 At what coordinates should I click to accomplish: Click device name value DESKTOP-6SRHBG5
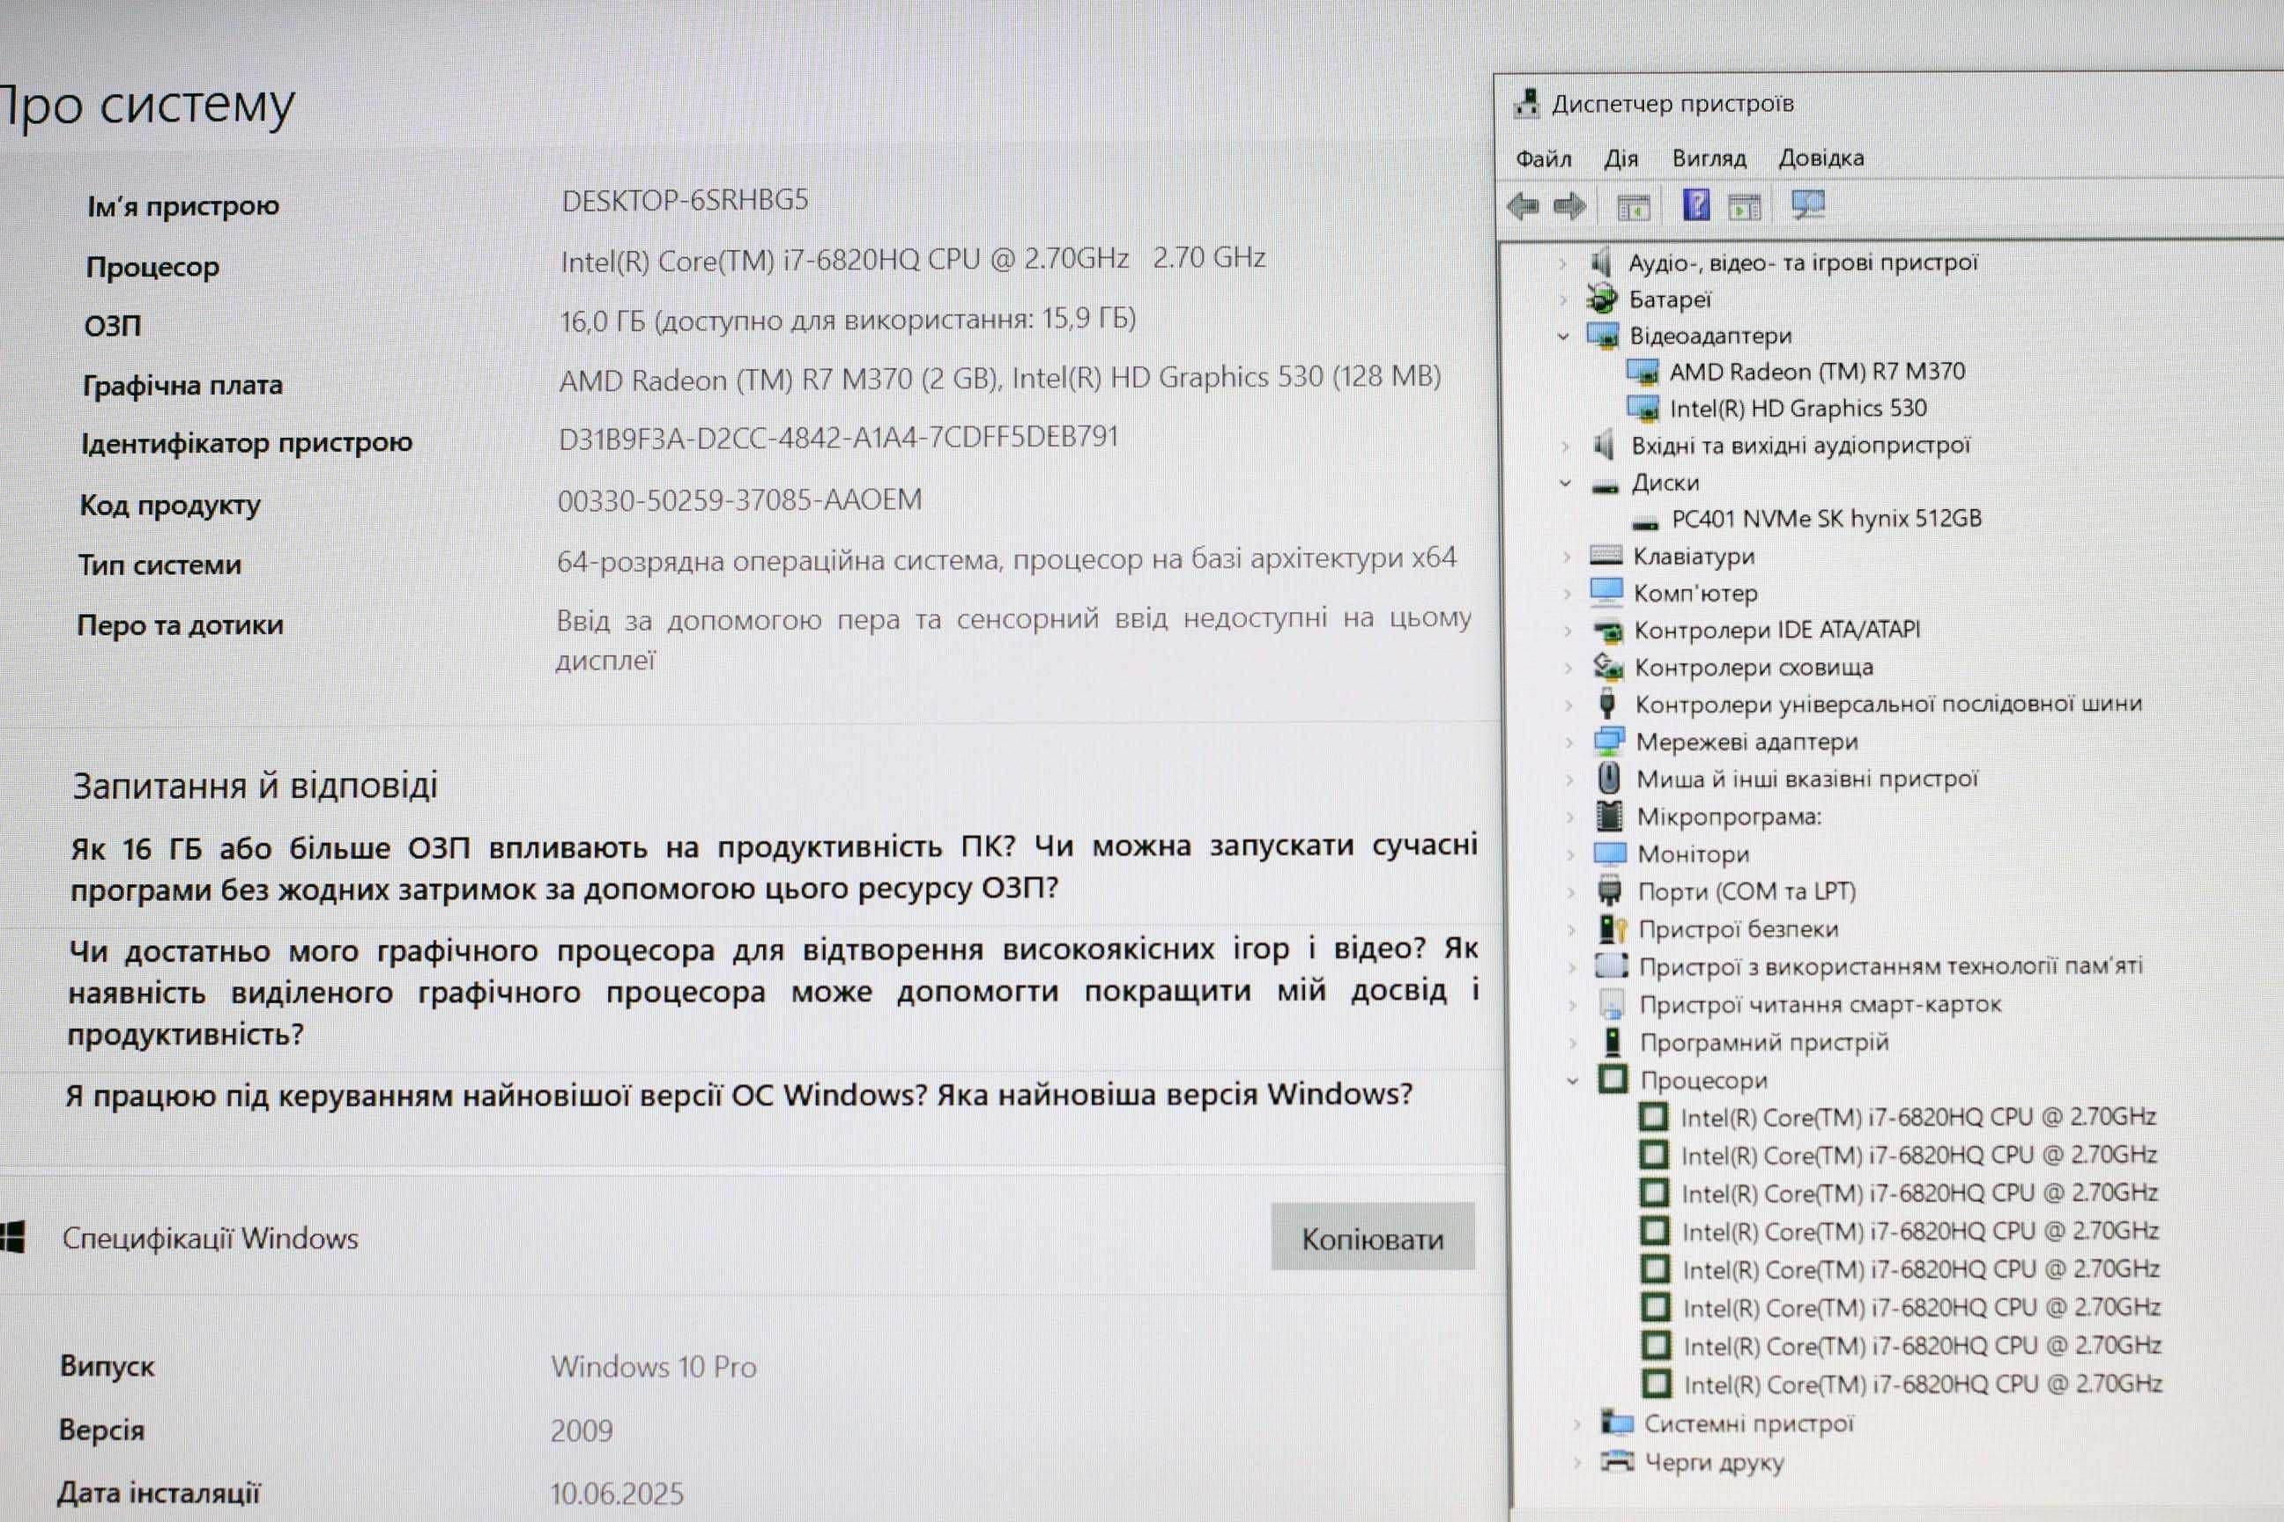click(x=685, y=200)
